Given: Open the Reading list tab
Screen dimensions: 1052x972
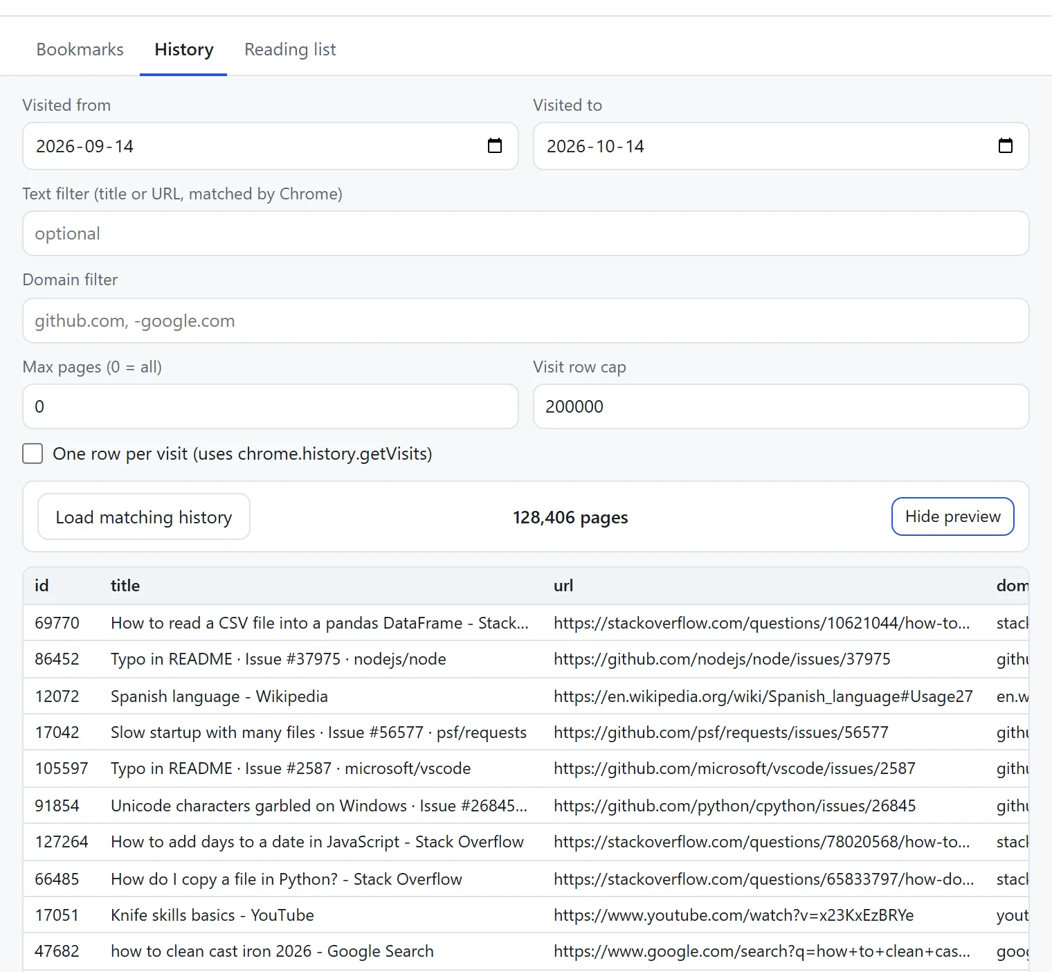Looking at the screenshot, I should [x=290, y=49].
